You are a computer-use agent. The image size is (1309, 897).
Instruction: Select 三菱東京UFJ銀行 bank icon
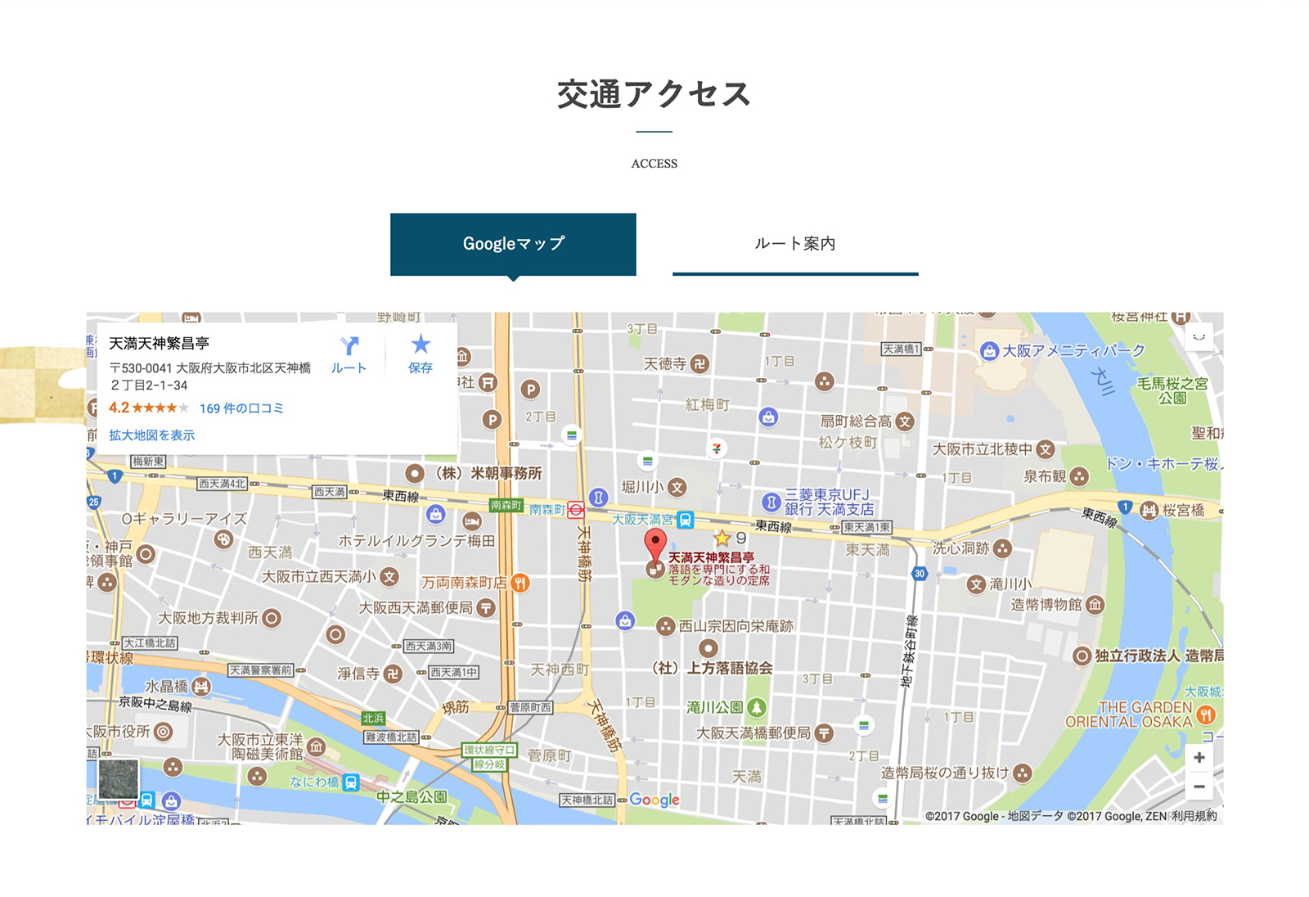771,502
